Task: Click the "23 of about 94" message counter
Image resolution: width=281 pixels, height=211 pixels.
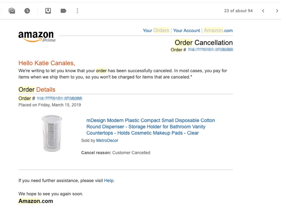Action: 238,11
